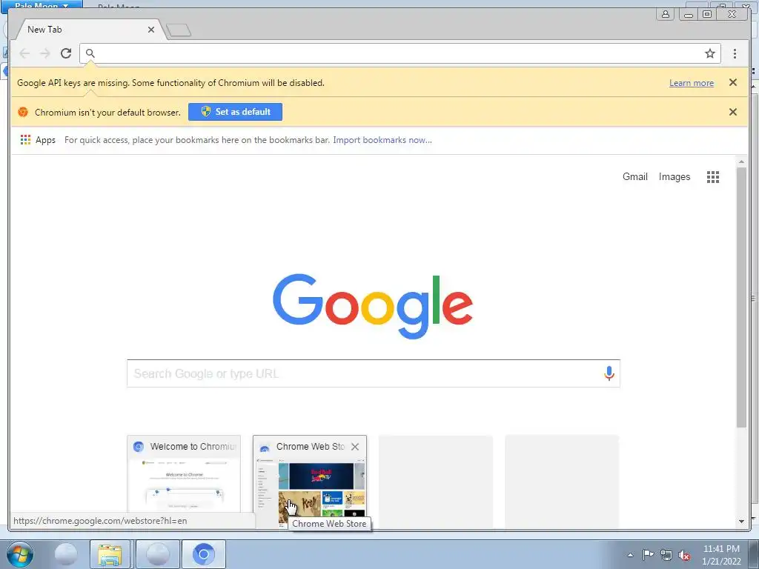
Task: Open the Chrome Web Store thumbnail
Action: pyautogui.click(x=310, y=482)
